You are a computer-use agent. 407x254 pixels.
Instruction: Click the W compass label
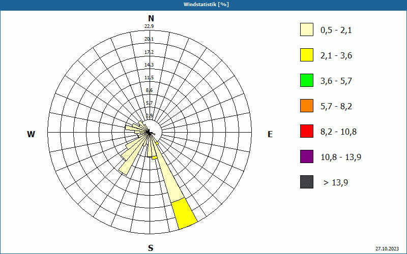31,134
